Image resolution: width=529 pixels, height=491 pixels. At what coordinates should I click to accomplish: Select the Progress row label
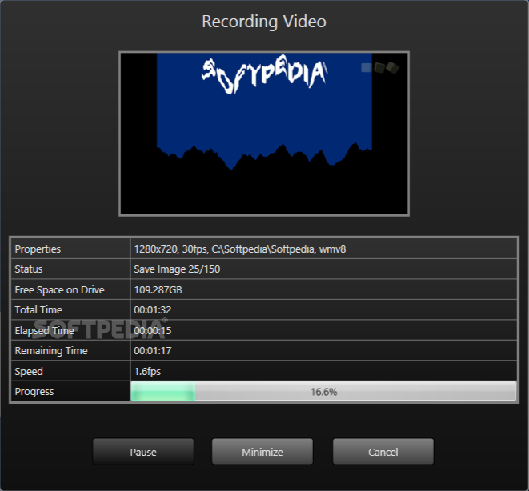pos(34,392)
